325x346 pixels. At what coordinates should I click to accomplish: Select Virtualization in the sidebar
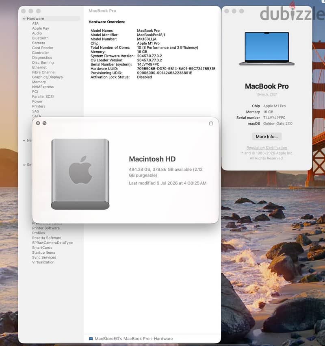tap(43, 262)
